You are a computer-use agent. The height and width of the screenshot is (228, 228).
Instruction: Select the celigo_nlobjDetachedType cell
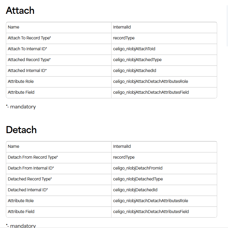138,179
